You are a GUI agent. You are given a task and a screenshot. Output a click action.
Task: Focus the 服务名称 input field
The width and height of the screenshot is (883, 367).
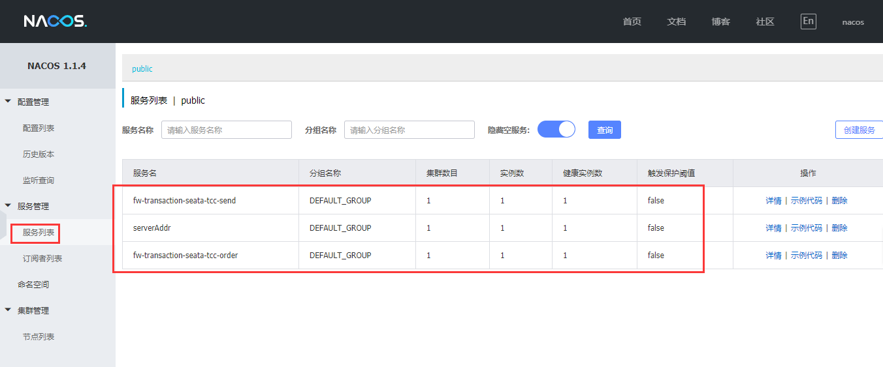[x=226, y=130]
